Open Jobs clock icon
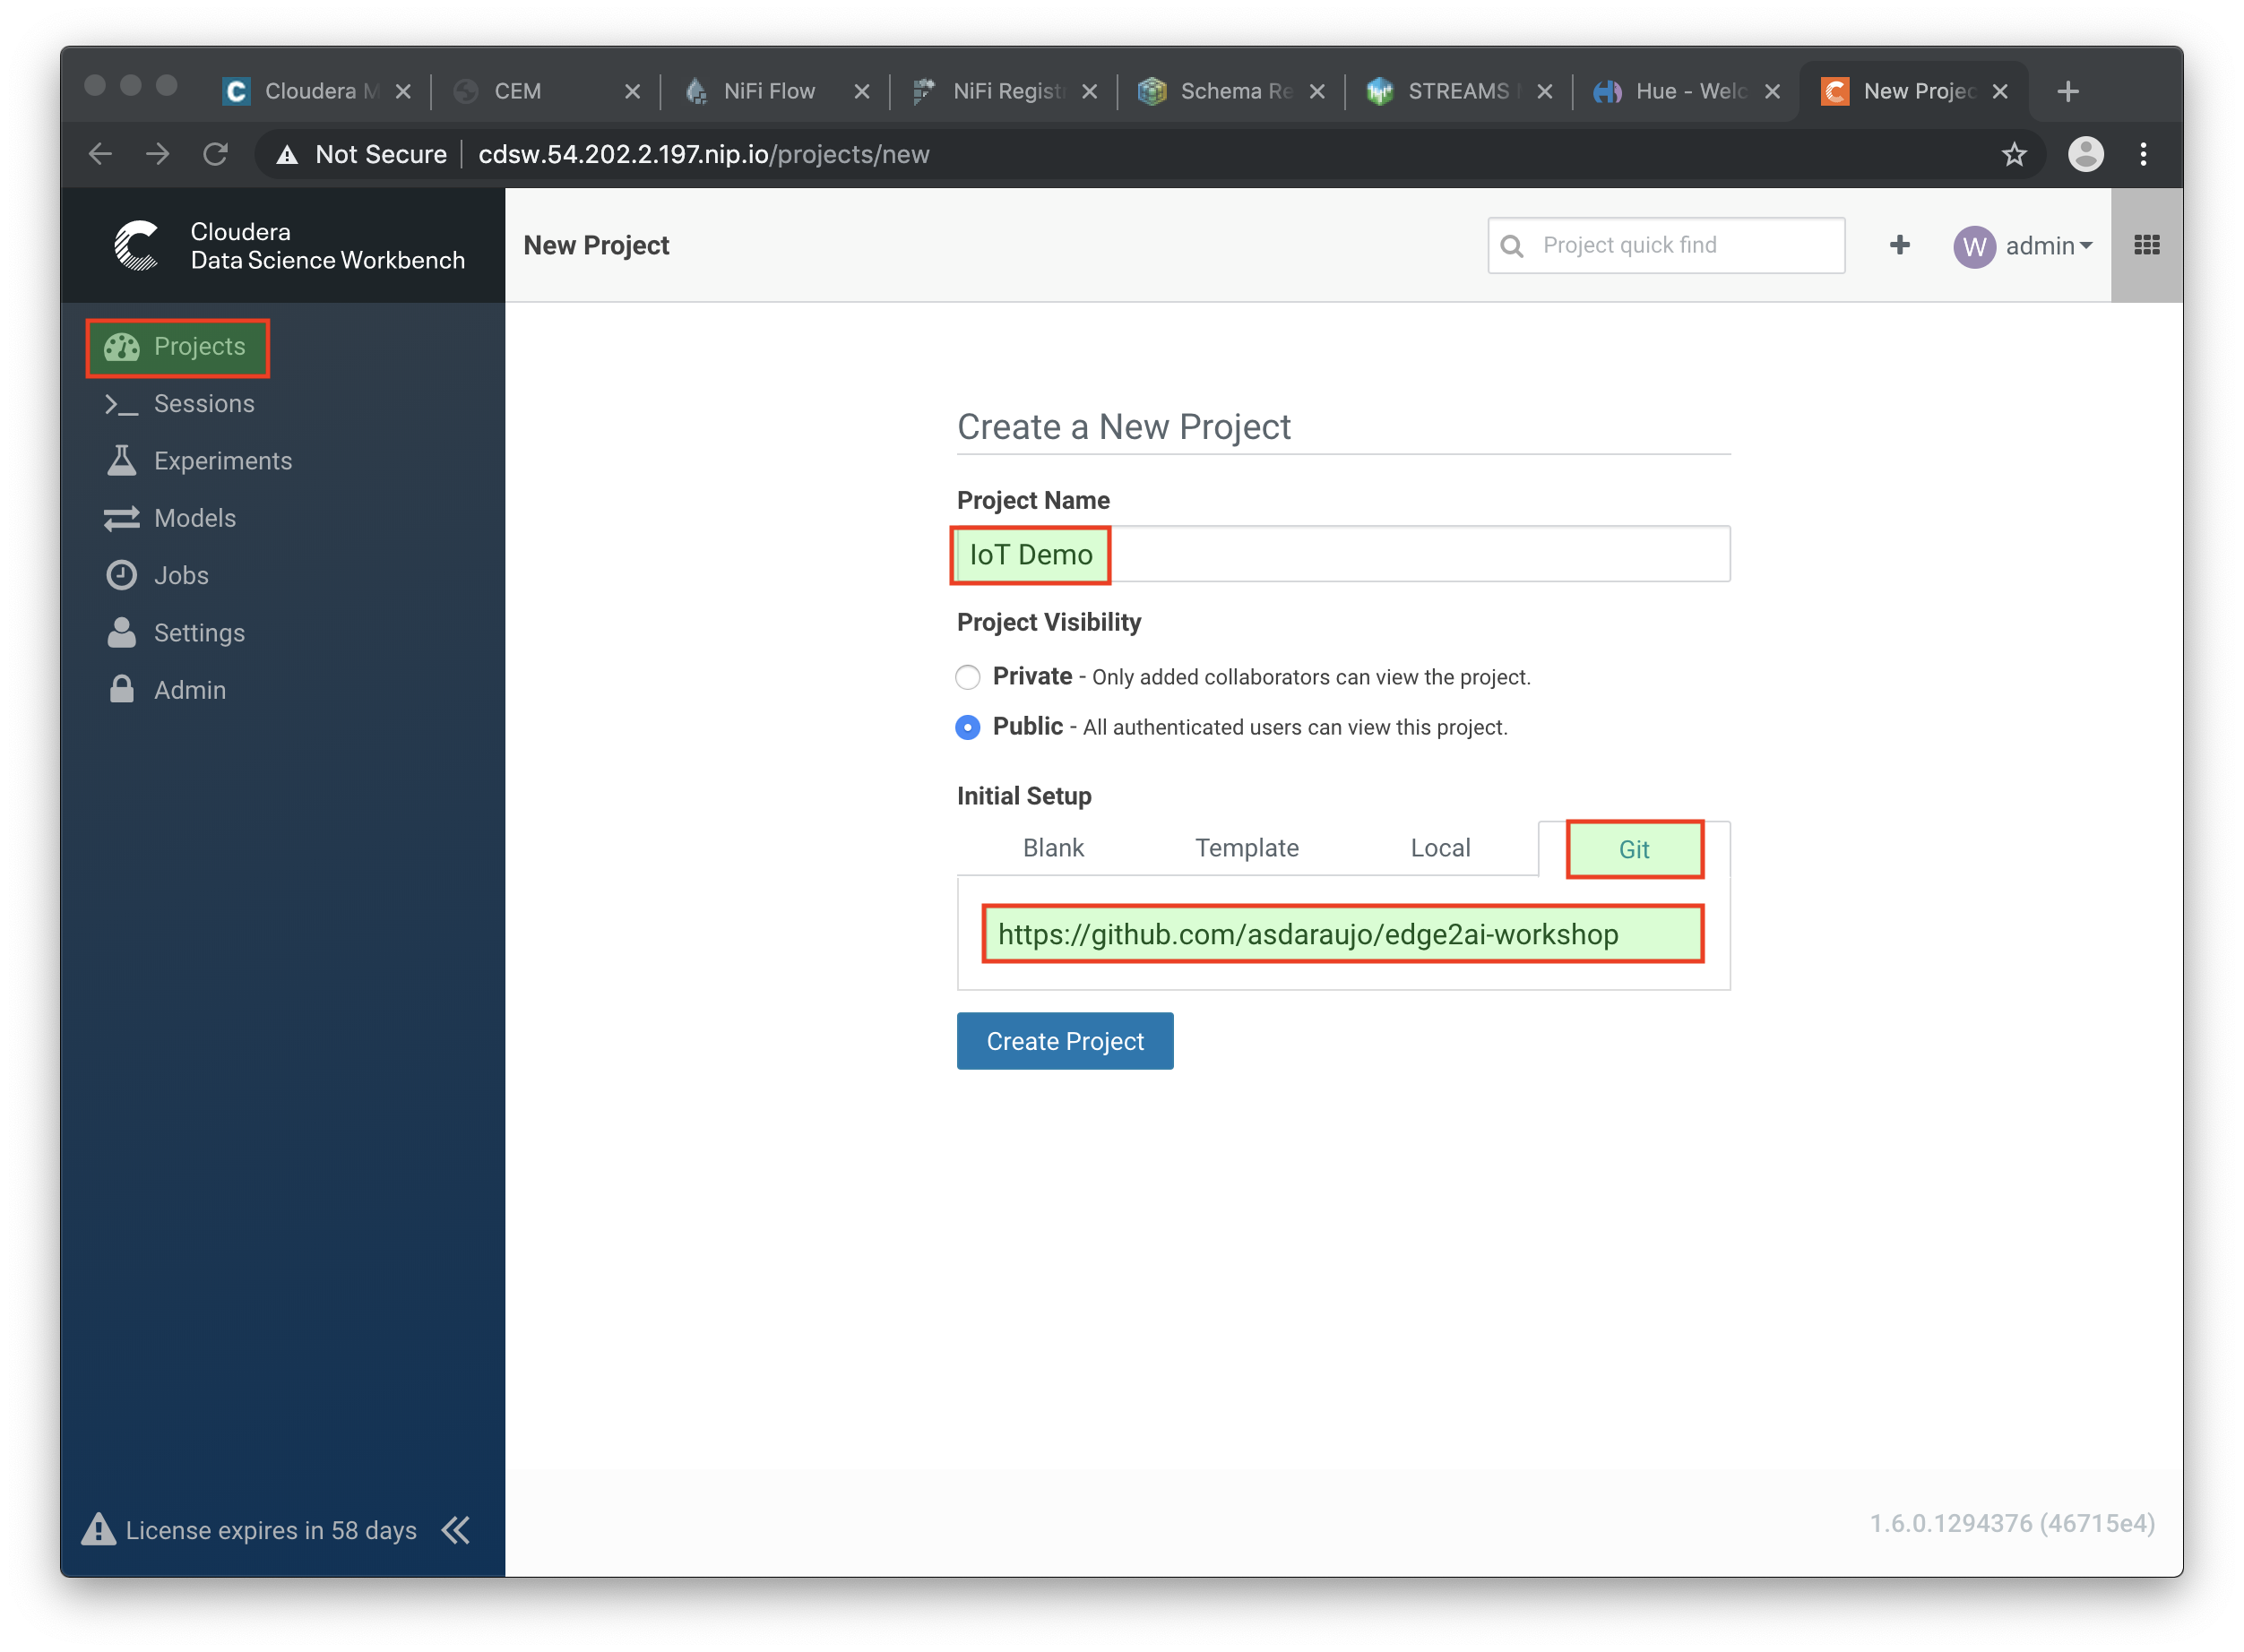Image resolution: width=2244 pixels, height=1652 pixels. tap(122, 575)
